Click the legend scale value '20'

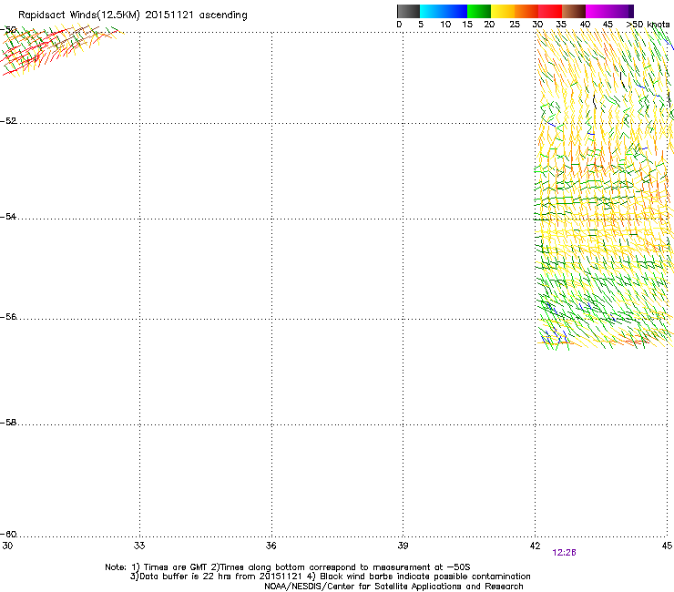(x=489, y=25)
